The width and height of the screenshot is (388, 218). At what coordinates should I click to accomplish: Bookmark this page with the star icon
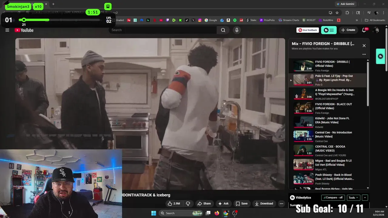[337, 13]
